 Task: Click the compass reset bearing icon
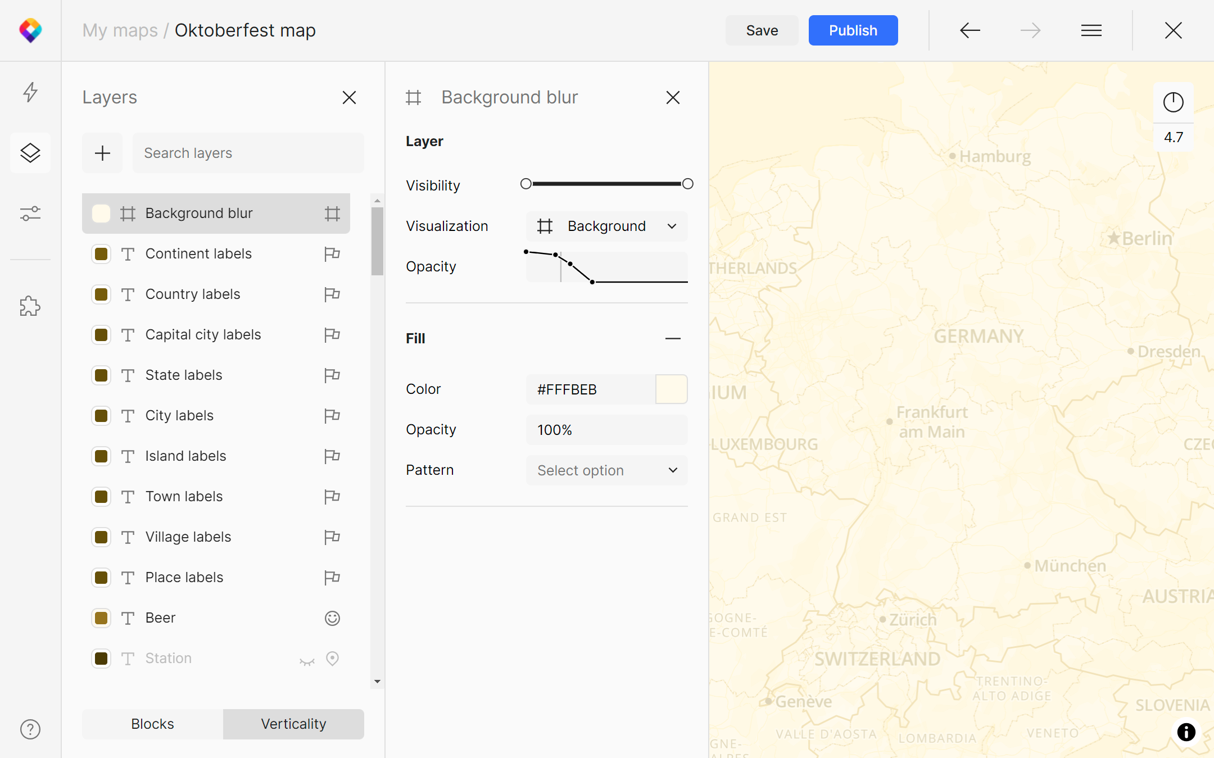(1173, 102)
